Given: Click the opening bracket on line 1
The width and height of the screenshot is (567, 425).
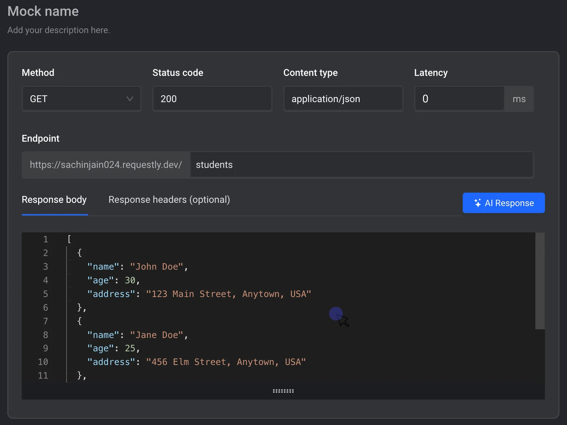Looking at the screenshot, I should point(69,239).
